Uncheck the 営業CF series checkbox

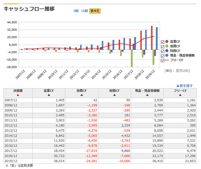coord(163,42)
